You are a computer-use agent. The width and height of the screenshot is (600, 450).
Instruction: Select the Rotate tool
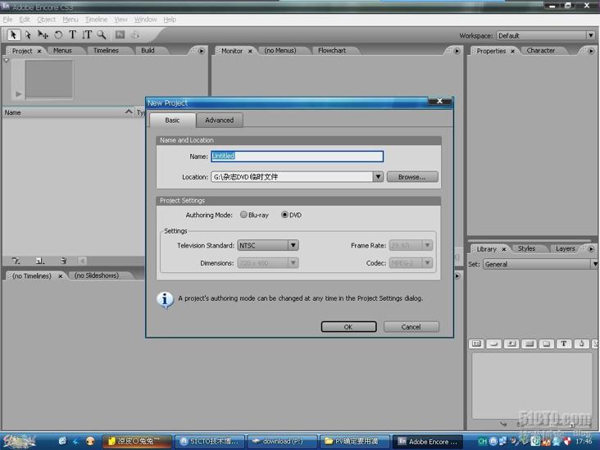pyautogui.click(x=58, y=34)
